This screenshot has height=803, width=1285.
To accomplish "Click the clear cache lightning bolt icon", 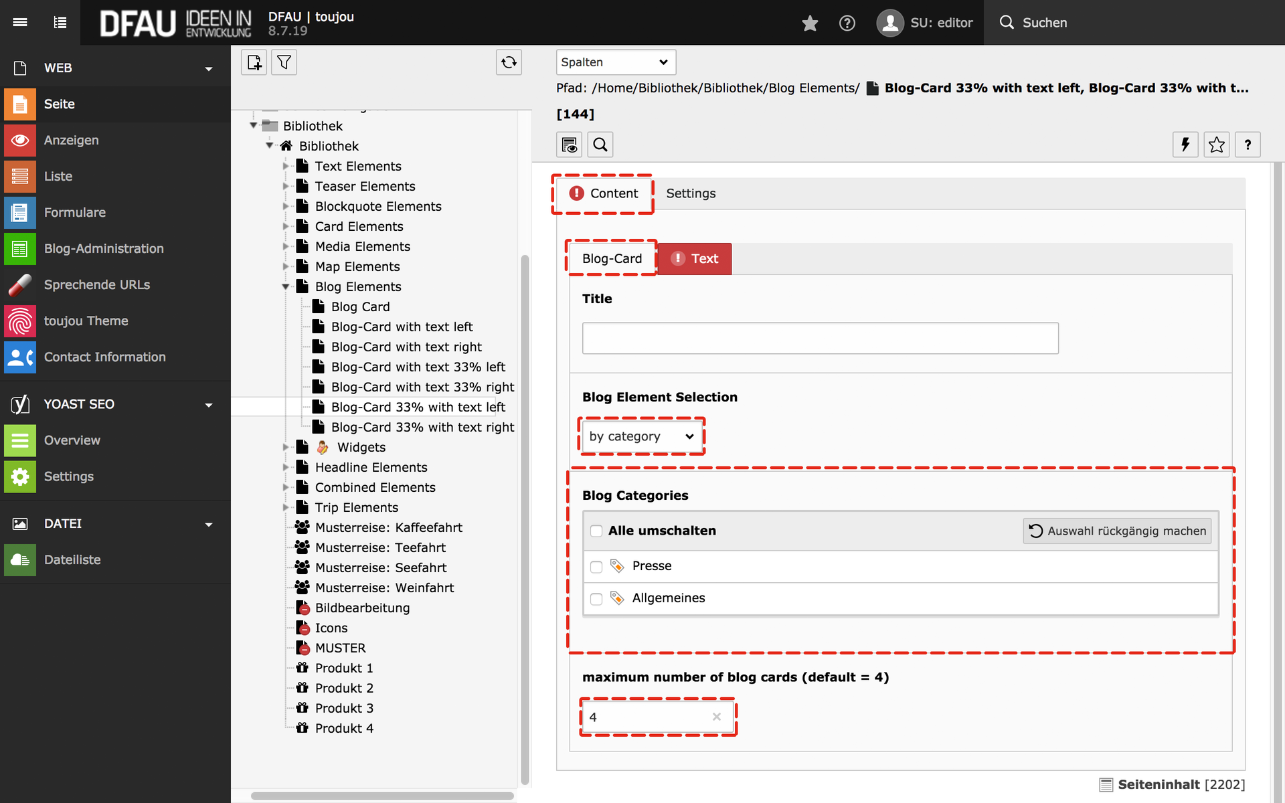I will pyautogui.click(x=1185, y=145).
